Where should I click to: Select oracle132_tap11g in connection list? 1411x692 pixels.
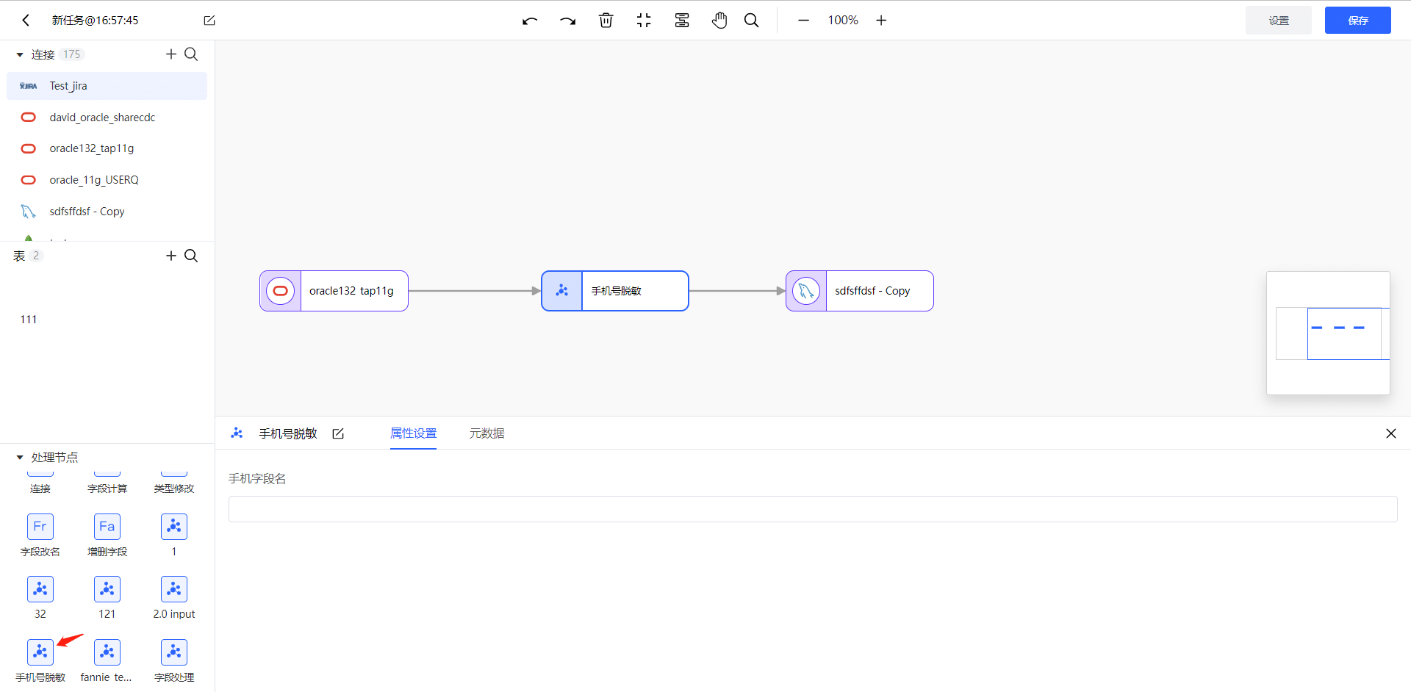coord(92,148)
